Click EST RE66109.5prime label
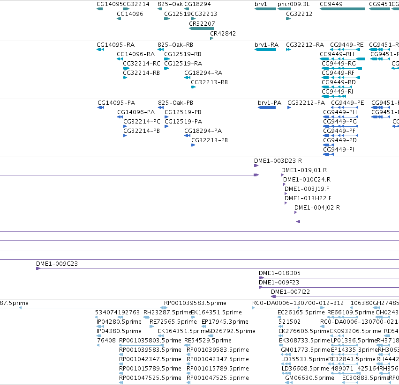 (x=351, y=312)
